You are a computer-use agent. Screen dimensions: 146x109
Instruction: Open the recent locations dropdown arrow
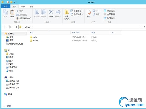tap(13, 27)
